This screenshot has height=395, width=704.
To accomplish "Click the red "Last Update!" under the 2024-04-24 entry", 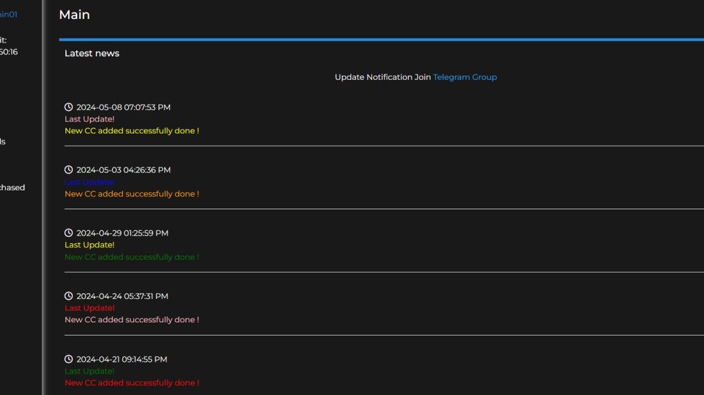I will point(90,309).
